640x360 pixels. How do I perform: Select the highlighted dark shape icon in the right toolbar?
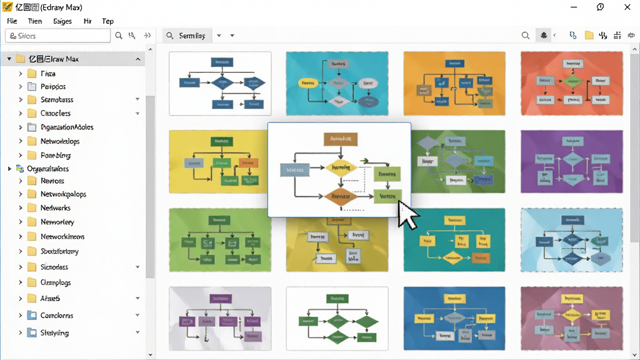tap(544, 36)
